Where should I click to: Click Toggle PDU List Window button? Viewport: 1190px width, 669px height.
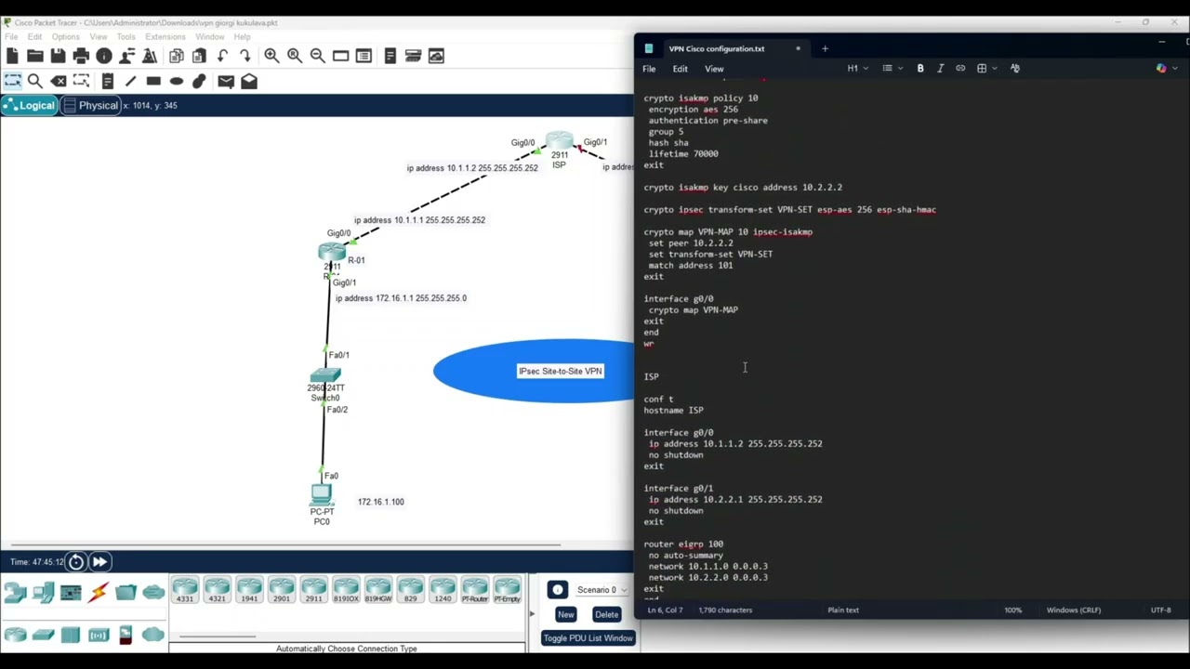coord(588,638)
